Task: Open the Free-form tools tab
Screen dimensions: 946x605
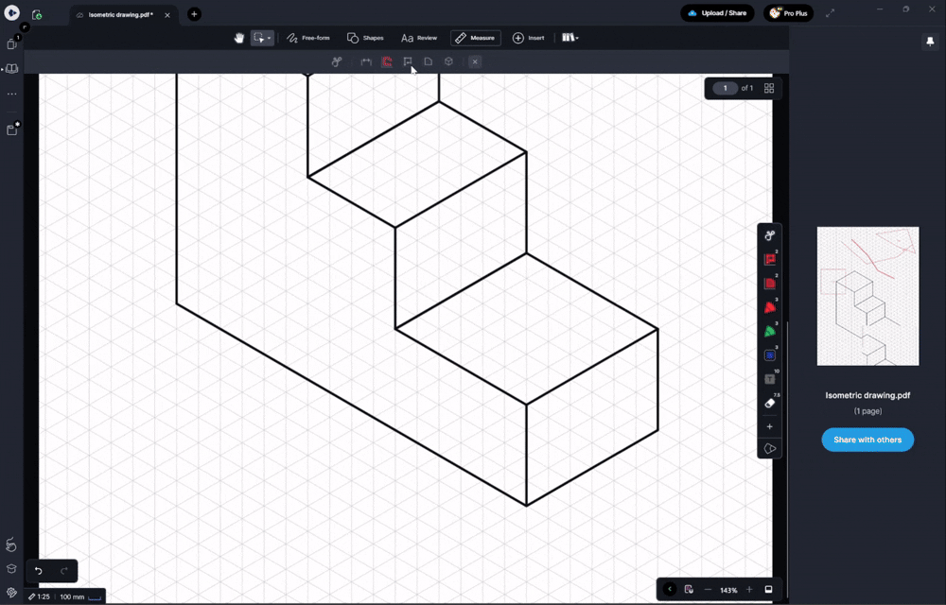Action: click(x=308, y=38)
